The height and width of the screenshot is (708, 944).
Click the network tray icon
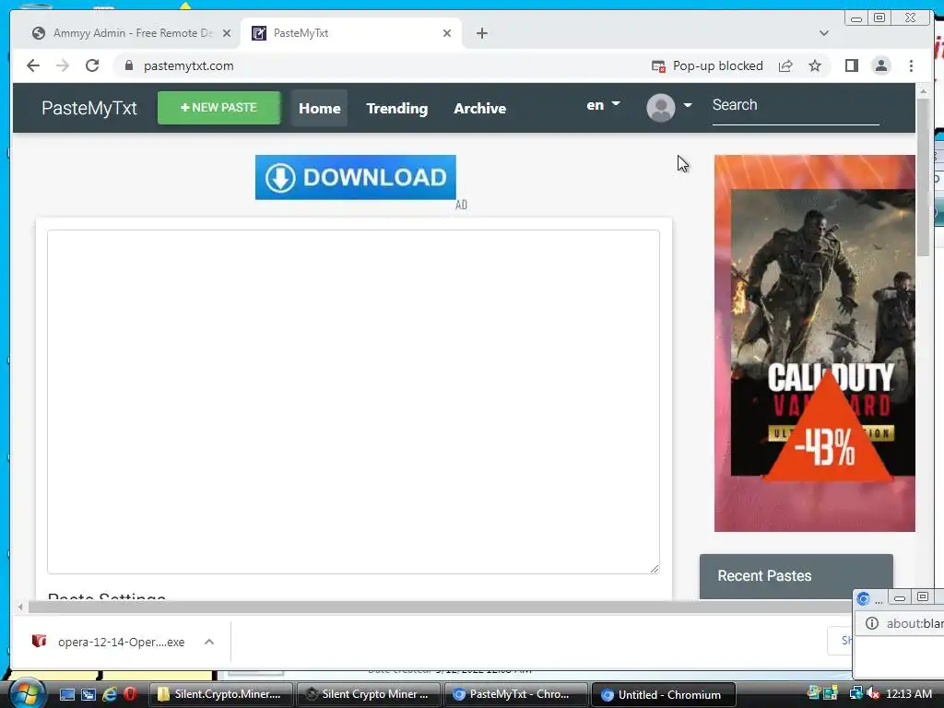[x=855, y=694]
